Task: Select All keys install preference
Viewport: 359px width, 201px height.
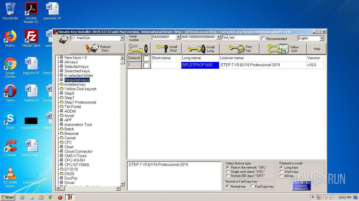Action: [281, 176]
